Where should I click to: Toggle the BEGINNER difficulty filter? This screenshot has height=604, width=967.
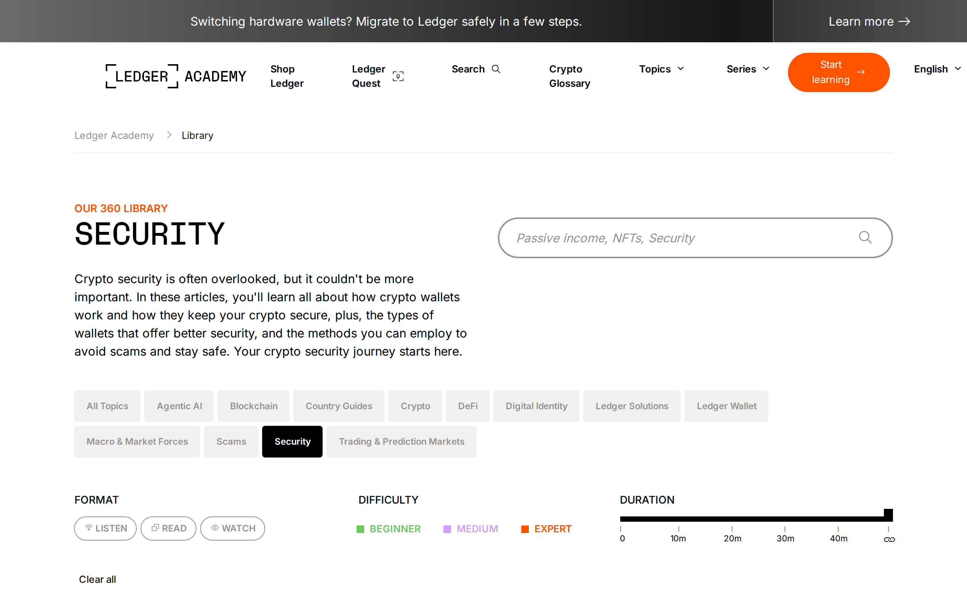coord(388,529)
